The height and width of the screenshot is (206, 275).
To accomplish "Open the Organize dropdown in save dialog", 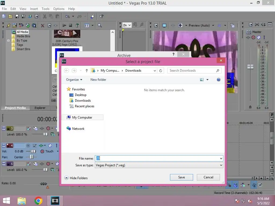I will coord(74,80).
